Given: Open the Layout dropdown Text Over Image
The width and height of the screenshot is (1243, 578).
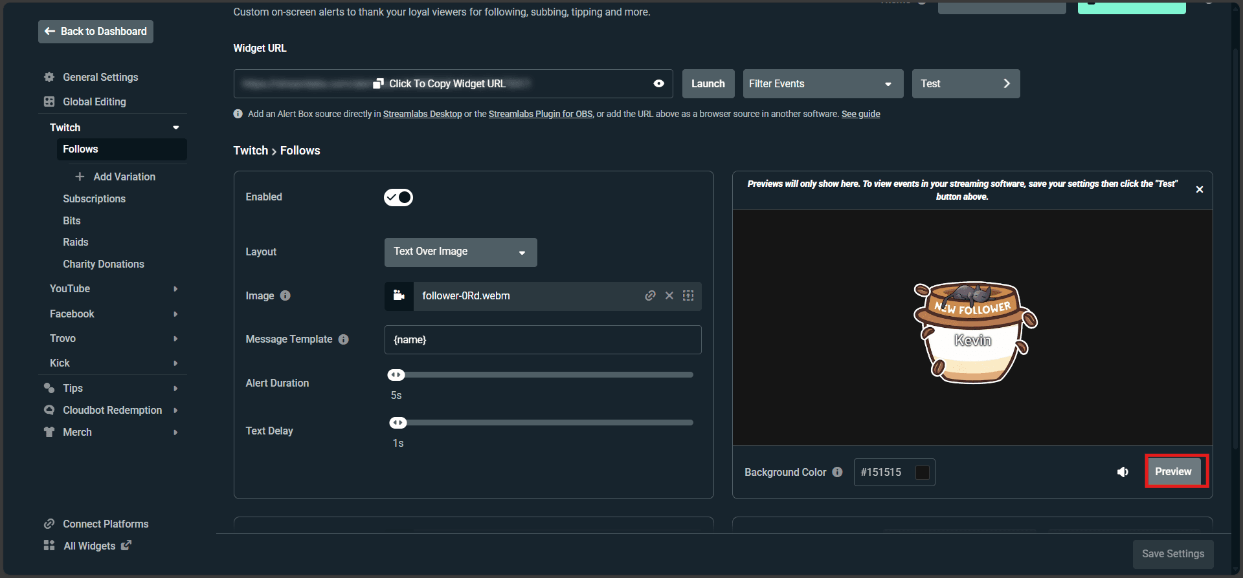Looking at the screenshot, I should [461, 252].
